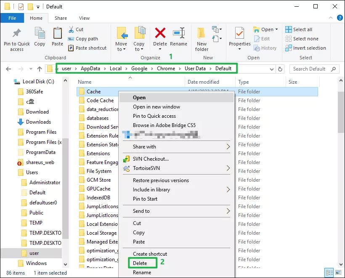Click the Properties checkmark in title bar
Image resolution: width=345 pixels, height=278 pixels.
pyautogui.click(x=21, y=7)
